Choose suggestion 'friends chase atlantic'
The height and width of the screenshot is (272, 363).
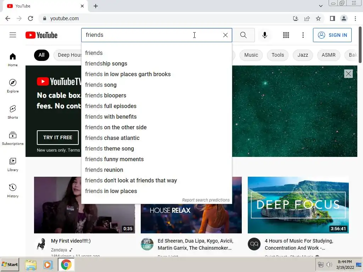[156, 138]
